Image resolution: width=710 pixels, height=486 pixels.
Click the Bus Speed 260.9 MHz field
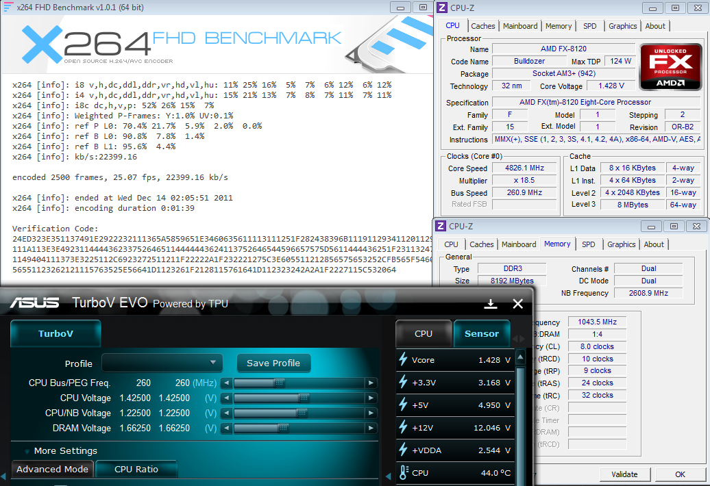[x=524, y=192]
